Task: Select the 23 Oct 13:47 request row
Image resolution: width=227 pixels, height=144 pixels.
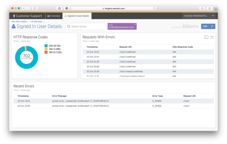Action: click(148, 57)
